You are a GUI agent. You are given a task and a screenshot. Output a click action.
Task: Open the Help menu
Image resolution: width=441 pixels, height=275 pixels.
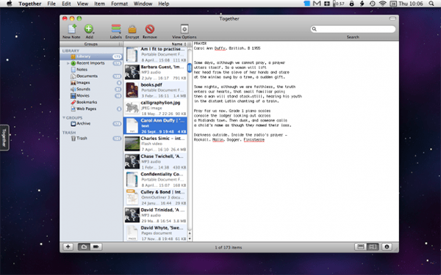pos(164,4)
